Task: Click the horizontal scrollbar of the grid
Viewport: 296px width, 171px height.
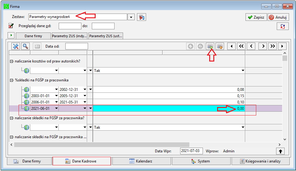Action: (x=145, y=144)
